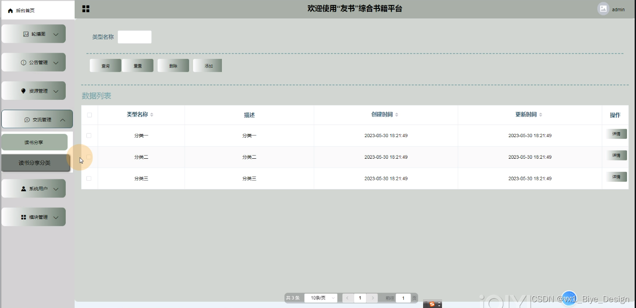Expand 模块管理 menu via its chevron
This screenshot has height=308, width=636.
pos(56,218)
